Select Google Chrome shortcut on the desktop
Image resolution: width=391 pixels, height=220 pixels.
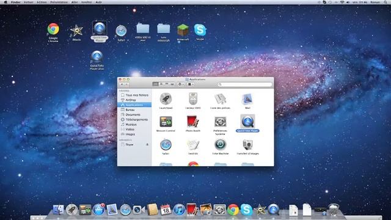click(53, 29)
